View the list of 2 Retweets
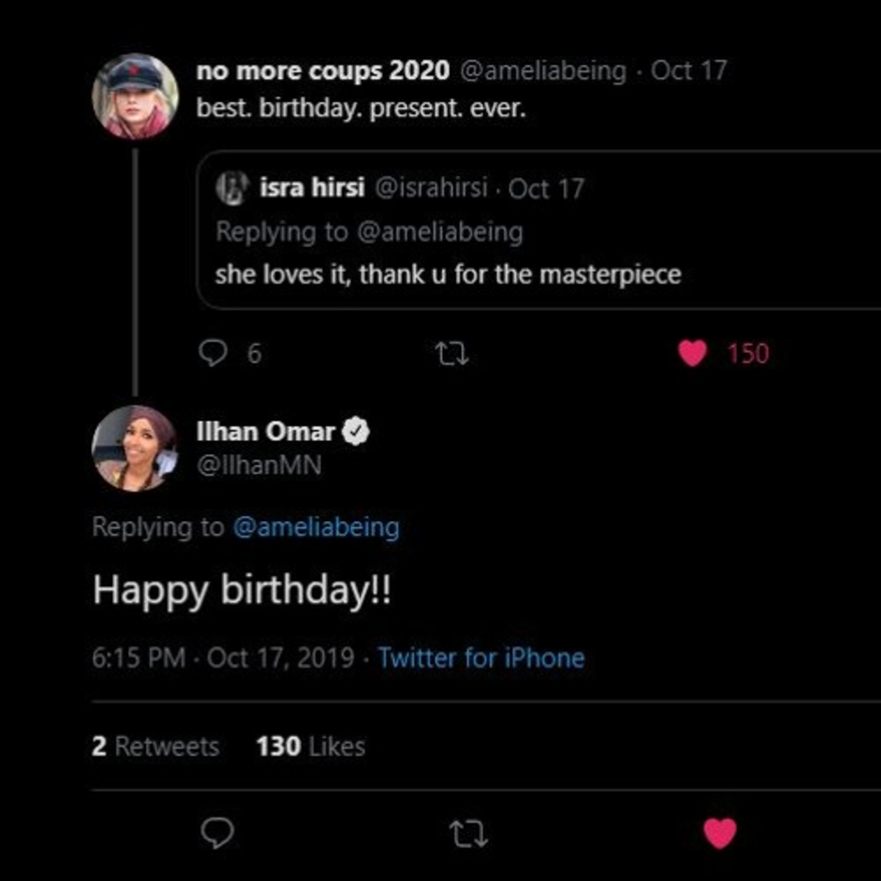The width and height of the screenshot is (881, 881). pyautogui.click(x=156, y=747)
